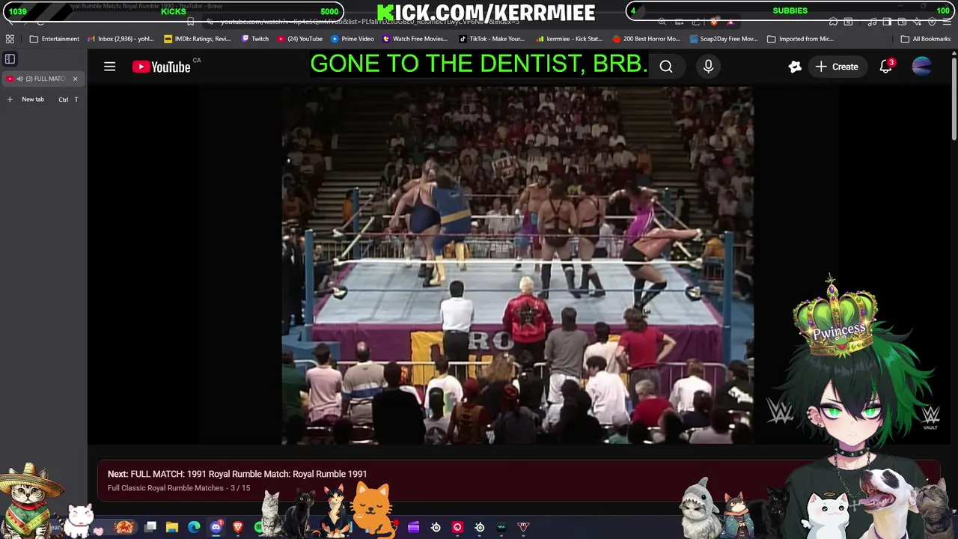
Task: Open Task View on the taskbar
Action: coord(150,527)
